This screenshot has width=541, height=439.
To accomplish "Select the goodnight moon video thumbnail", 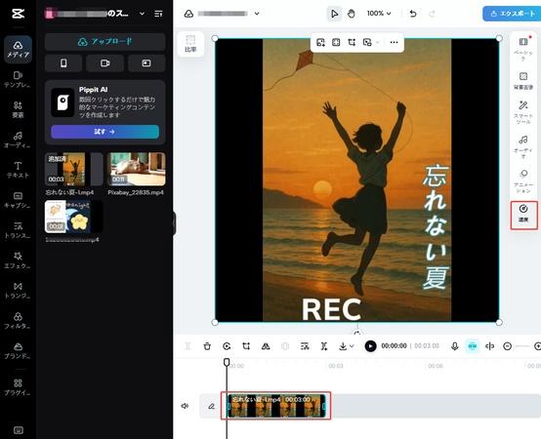I will [74, 217].
